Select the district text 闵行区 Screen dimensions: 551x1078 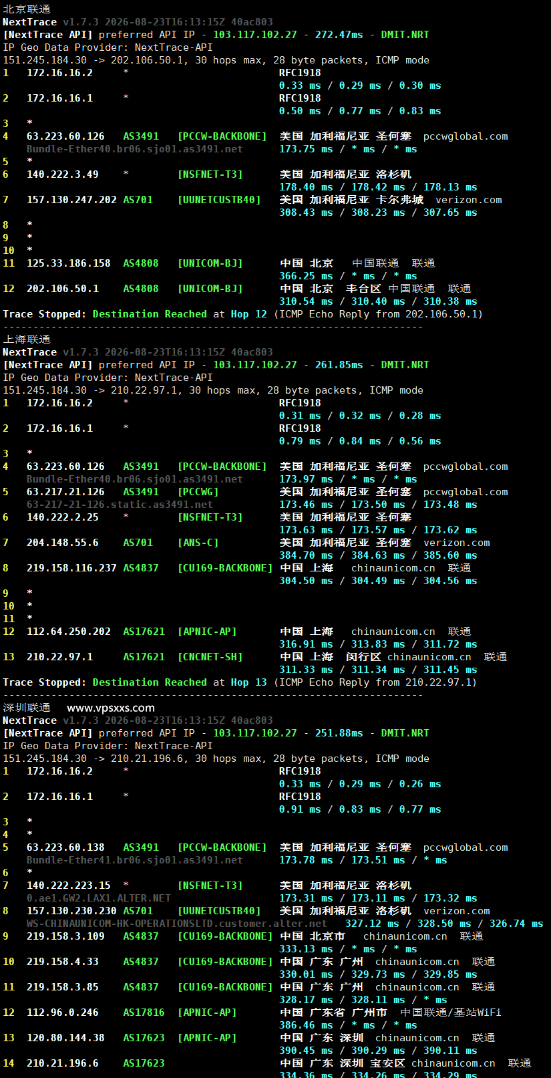pos(363,657)
